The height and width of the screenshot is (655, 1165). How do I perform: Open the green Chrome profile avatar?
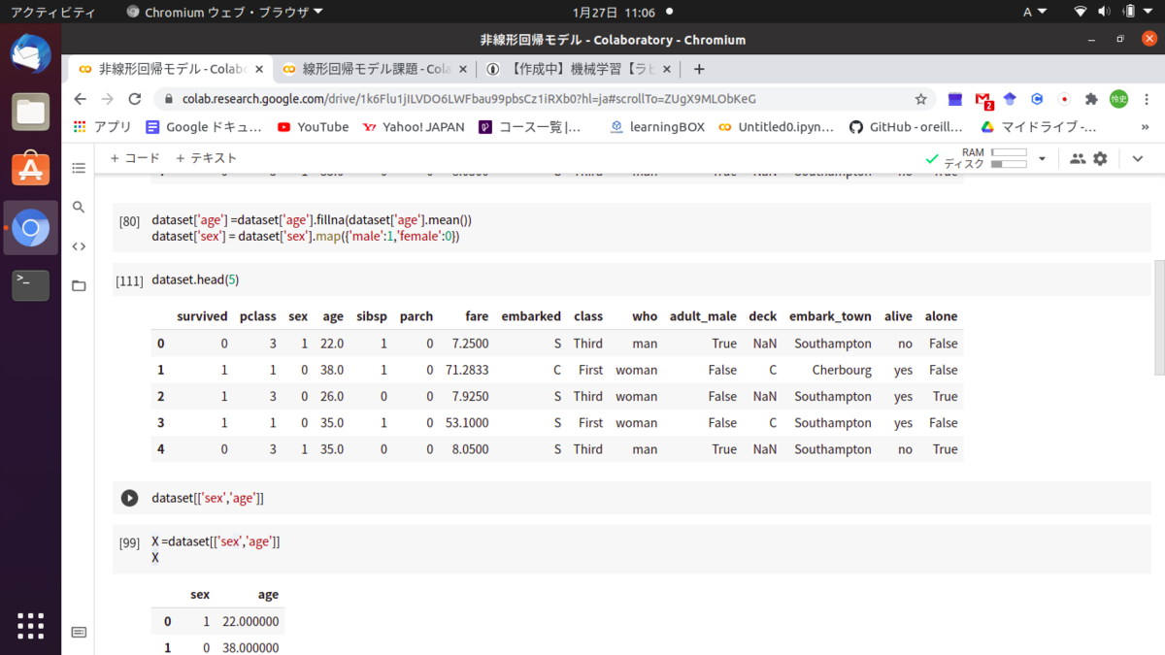coord(1118,99)
